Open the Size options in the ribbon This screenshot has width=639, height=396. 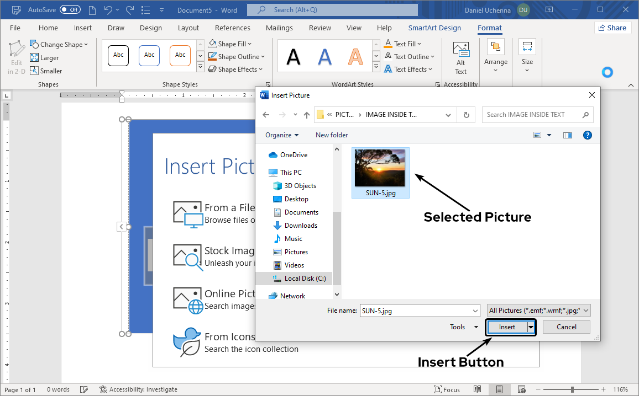click(x=527, y=55)
